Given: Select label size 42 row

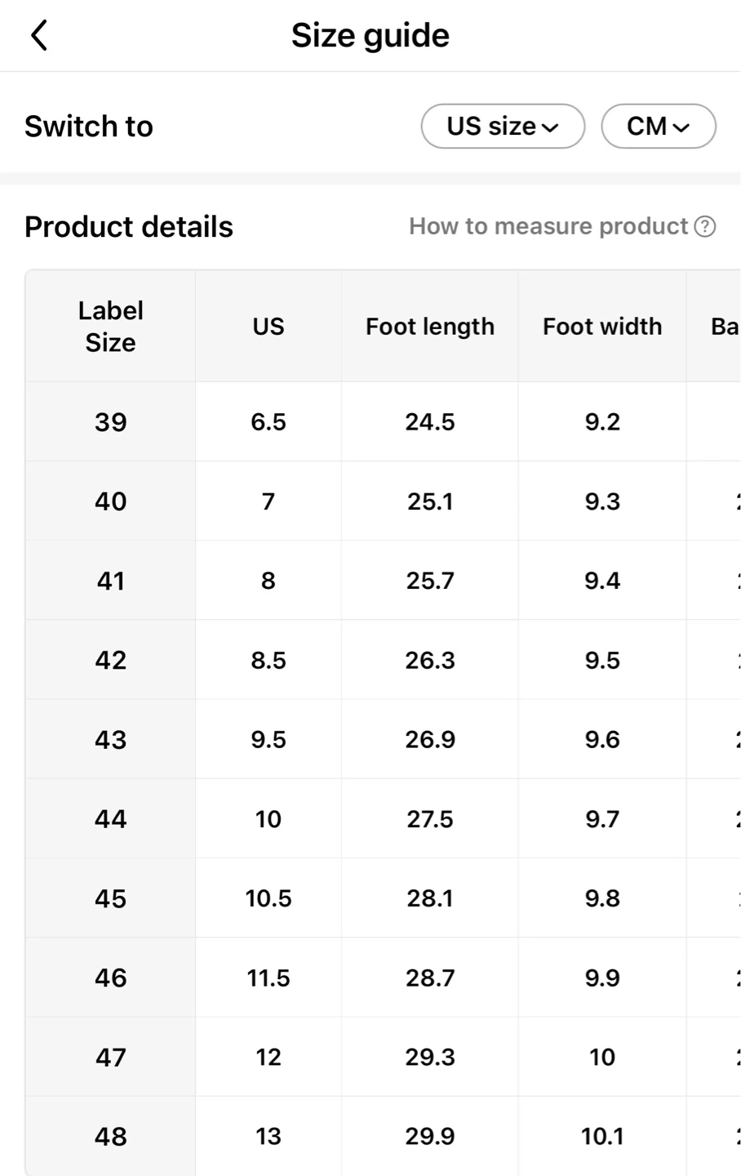Looking at the screenshot, I should tap(111, 660).
